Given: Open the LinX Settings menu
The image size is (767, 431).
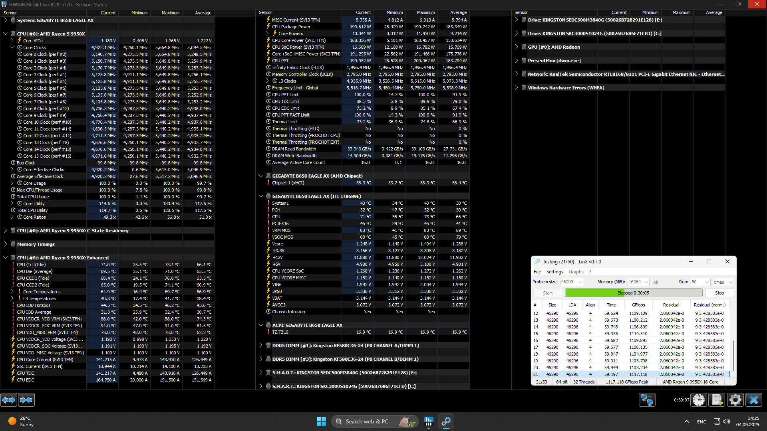Looking at the screenshot, I should coord(554,272).
